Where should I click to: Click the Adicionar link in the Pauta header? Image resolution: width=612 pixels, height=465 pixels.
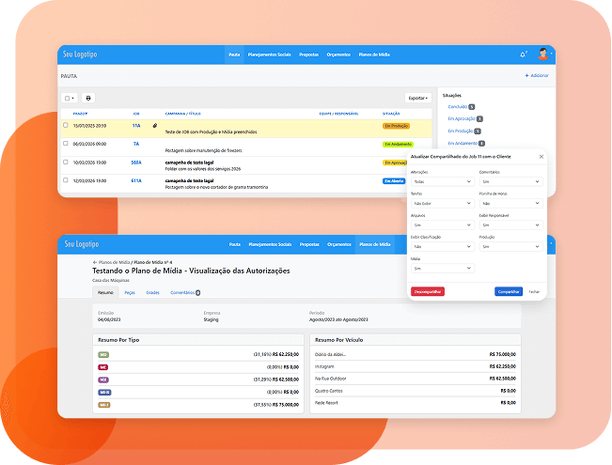pos(537,75)
